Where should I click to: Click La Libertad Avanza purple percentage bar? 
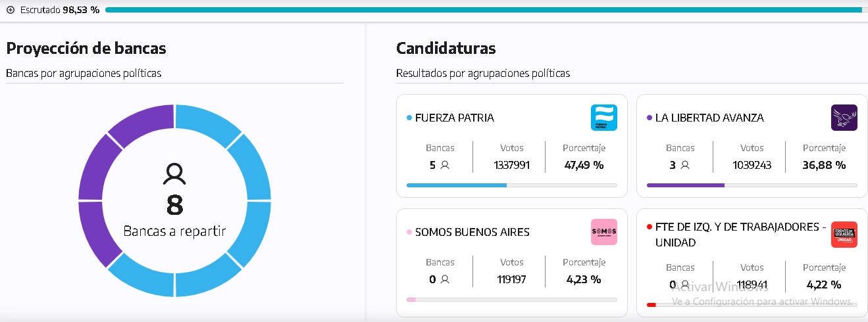pos(686,185)
